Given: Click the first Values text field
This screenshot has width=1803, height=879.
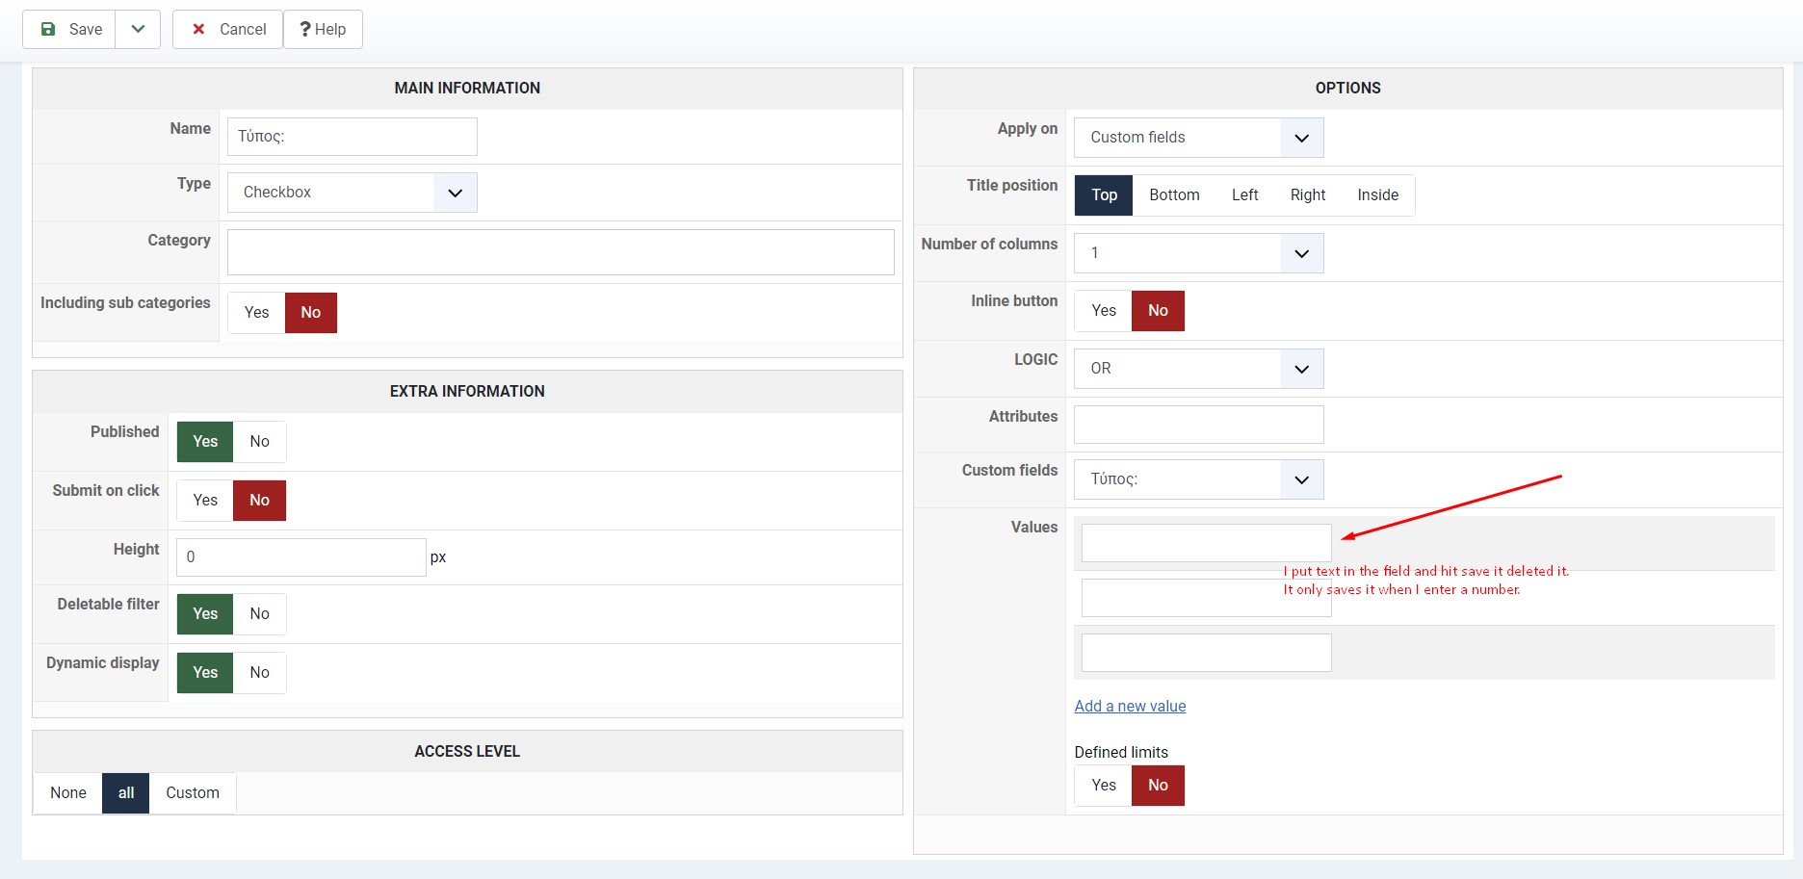Looking at the screenshot, I should click(x=1206, y=543).
